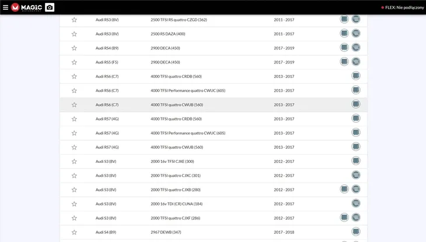Open the gearbox icon for RS3 DAZA (400)
Viewport: 426px width, 242px height.
click(x=356, y=33)
